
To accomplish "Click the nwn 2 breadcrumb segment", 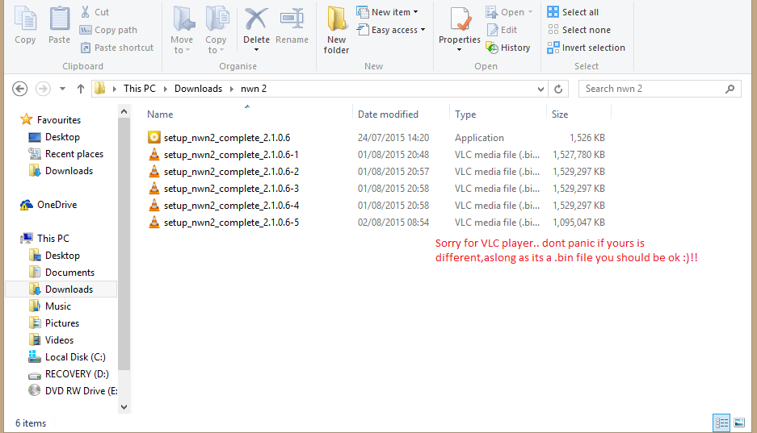I will click(x=254, y=89).
